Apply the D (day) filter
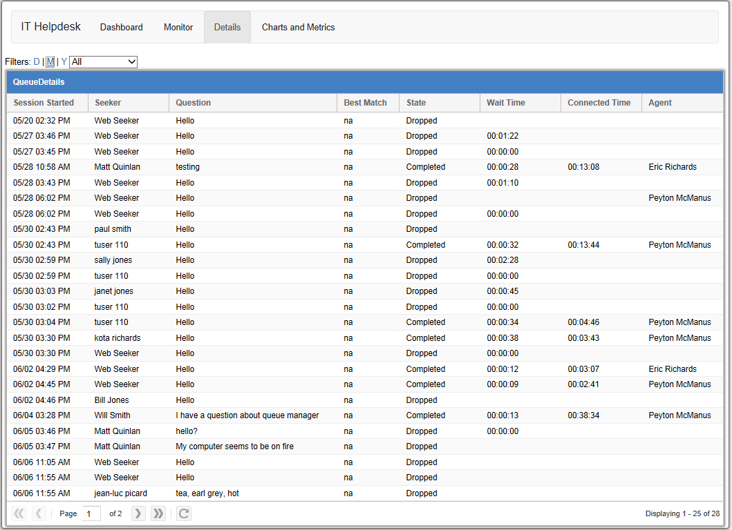The width and height of the screenshot is (732, 530). (x=37, y=61)
